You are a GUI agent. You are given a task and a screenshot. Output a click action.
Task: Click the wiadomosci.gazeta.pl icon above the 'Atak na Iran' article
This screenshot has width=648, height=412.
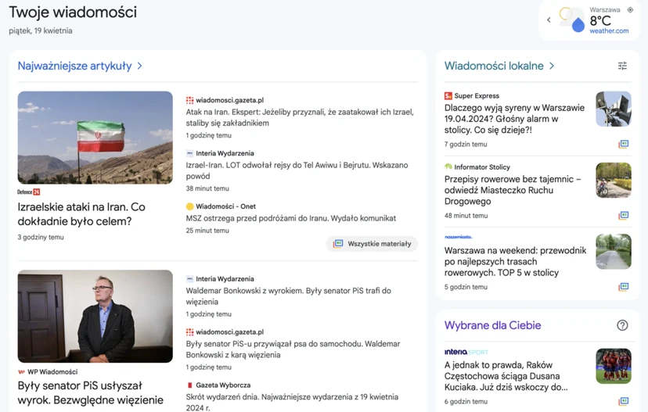coord(189,100)
